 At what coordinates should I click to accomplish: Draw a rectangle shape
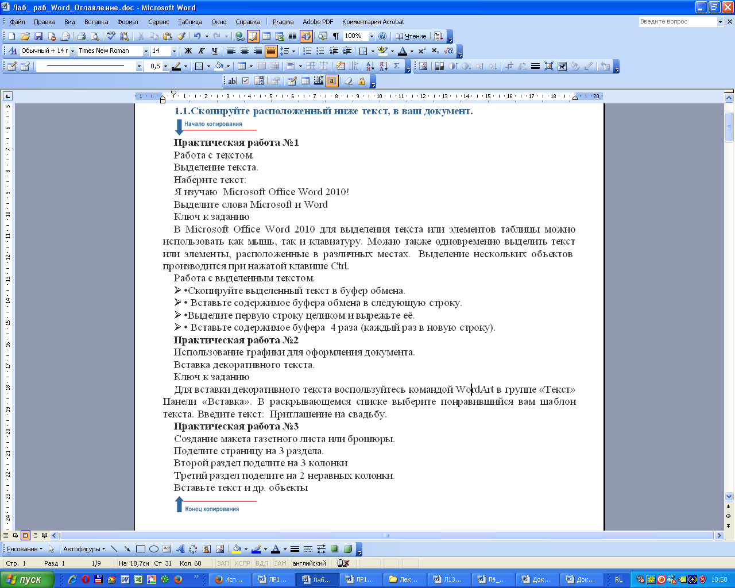tap(140, 549)
